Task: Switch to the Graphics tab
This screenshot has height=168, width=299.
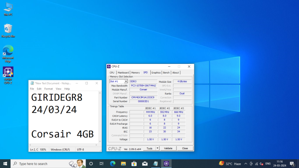Action: click(x=156, y=73)
